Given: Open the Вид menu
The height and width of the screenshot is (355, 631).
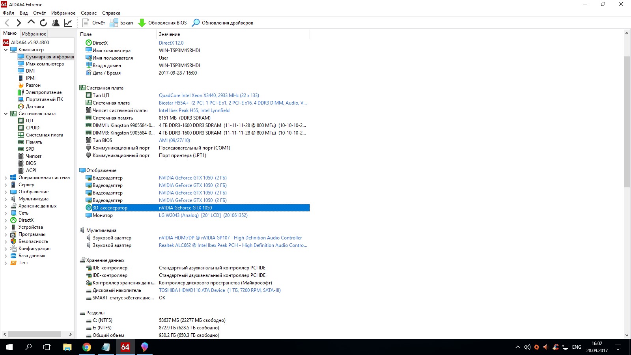Looking at the screenshot, I should 24,13.
